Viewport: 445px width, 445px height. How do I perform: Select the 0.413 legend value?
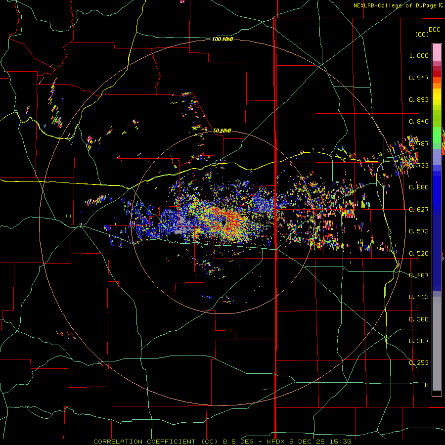[419, 297]
